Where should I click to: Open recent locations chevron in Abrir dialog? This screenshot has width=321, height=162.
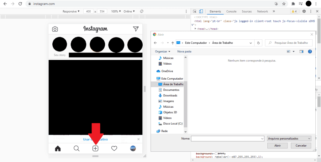pyautogui.click(x=168, y=43)
